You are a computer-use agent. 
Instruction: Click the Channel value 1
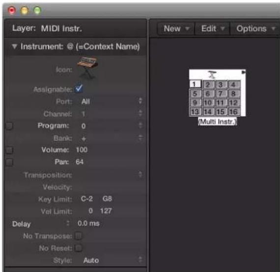point(83,114)
